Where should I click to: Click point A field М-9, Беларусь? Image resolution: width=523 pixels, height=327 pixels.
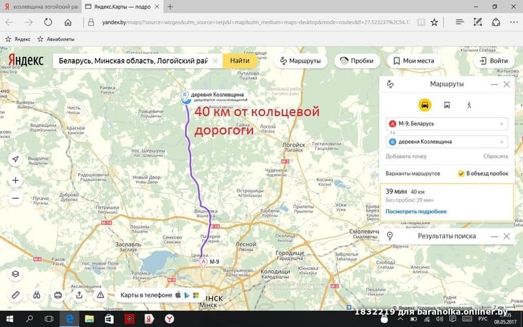(x=447, y=124)
